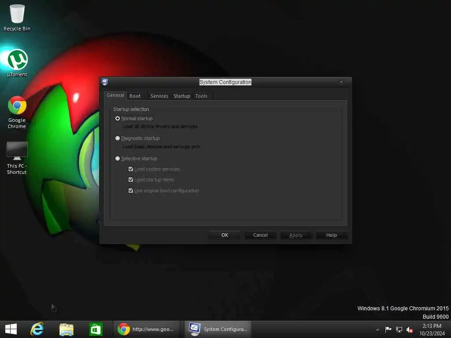451x338 pixels.
Task: Click 'Load basic devices and services only' text
Action: tap(161, 147)
